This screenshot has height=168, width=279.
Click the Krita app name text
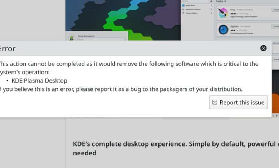point(233,10)
